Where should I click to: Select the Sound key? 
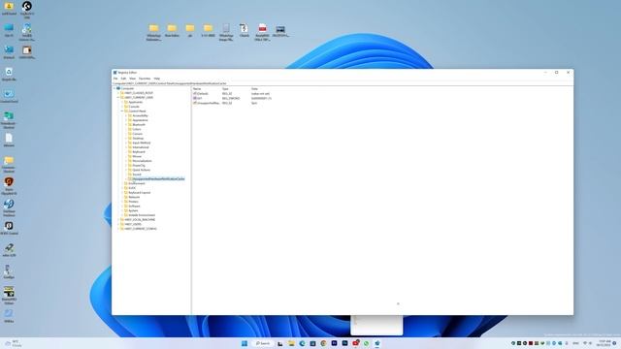[137, 174]
